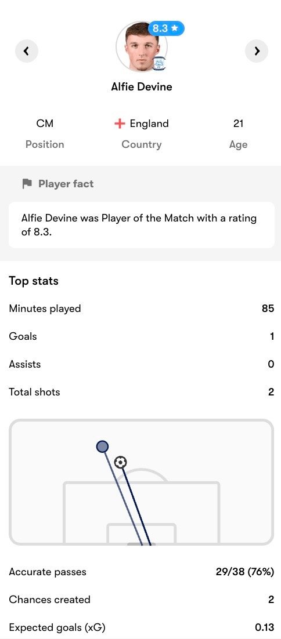Go to previous player with left arrow

point(27,51)
